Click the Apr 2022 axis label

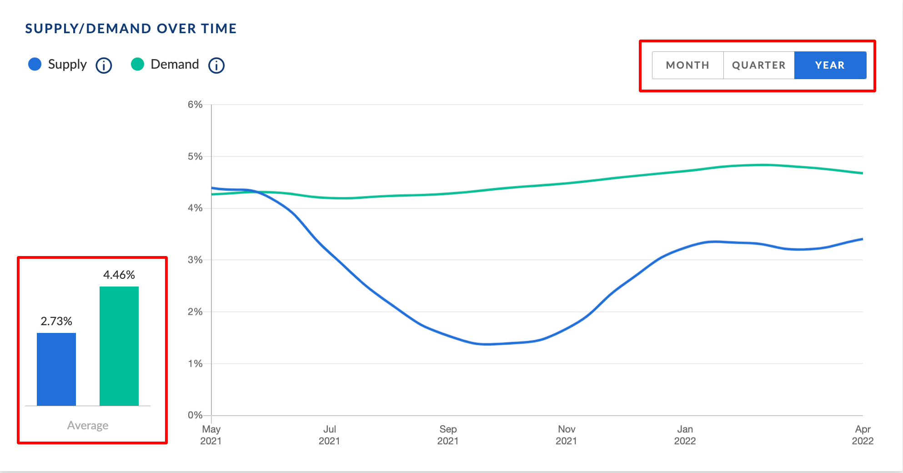point(863,435)
